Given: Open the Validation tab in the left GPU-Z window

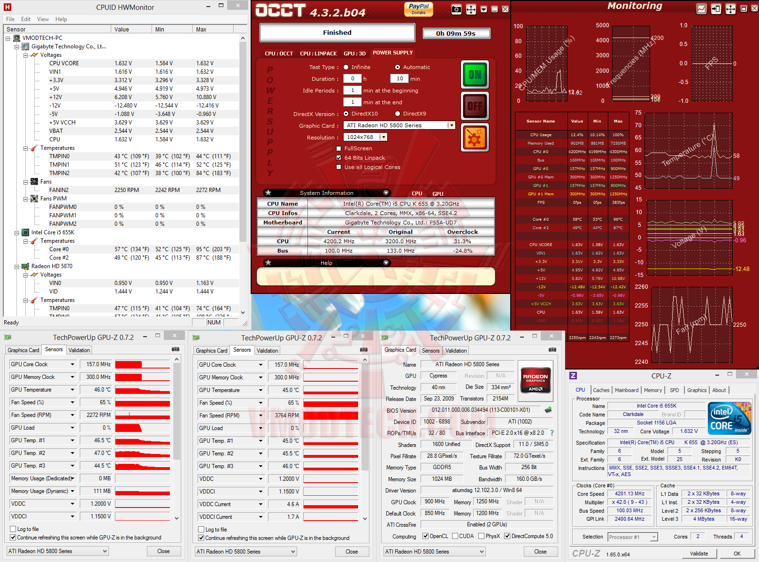Looking at the screenshot, I should (x=79, y=350).
